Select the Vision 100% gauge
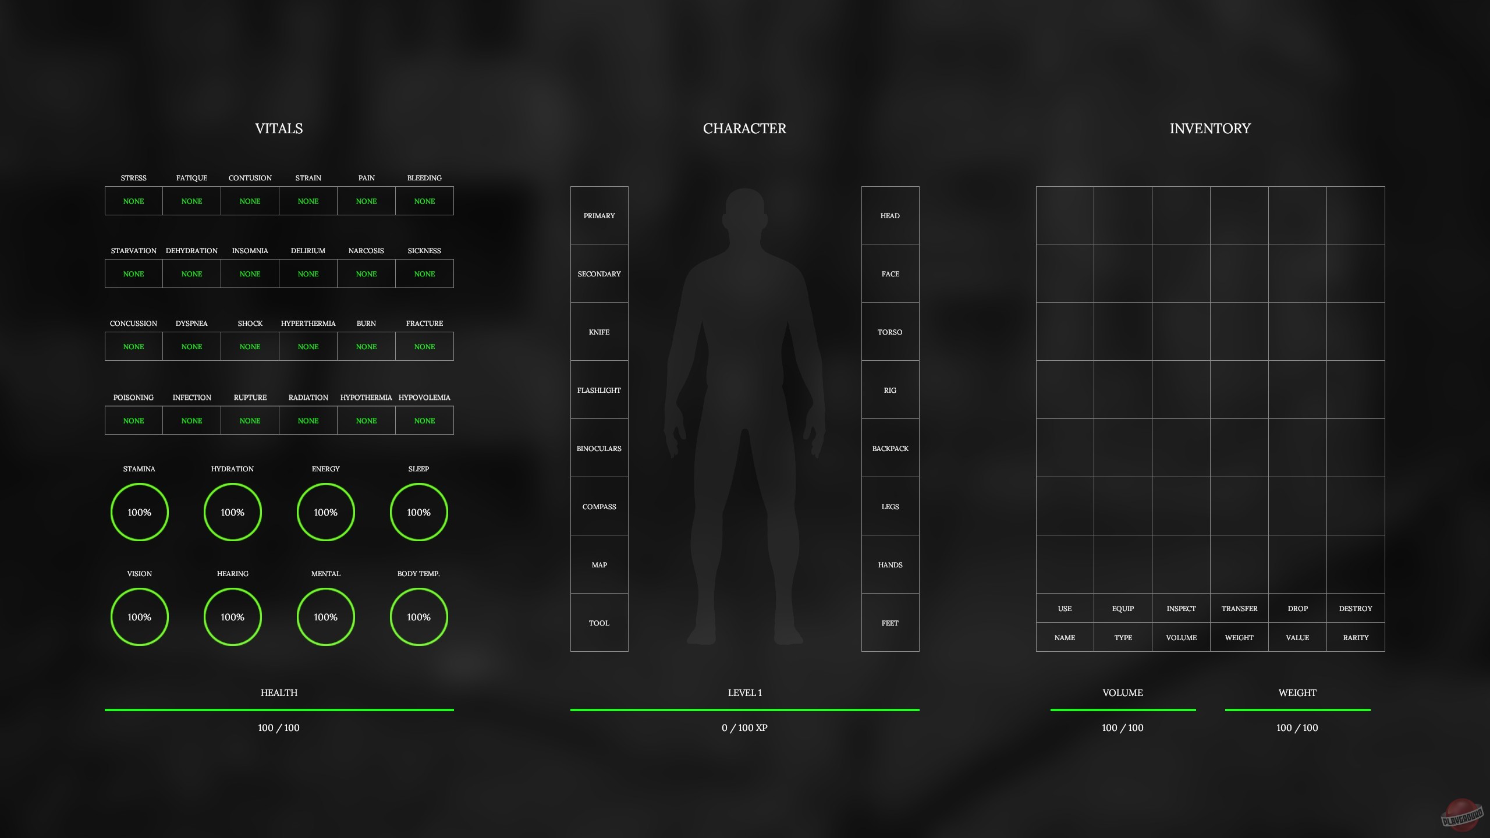Screen dimensions: 1490x838 [139, 617]
